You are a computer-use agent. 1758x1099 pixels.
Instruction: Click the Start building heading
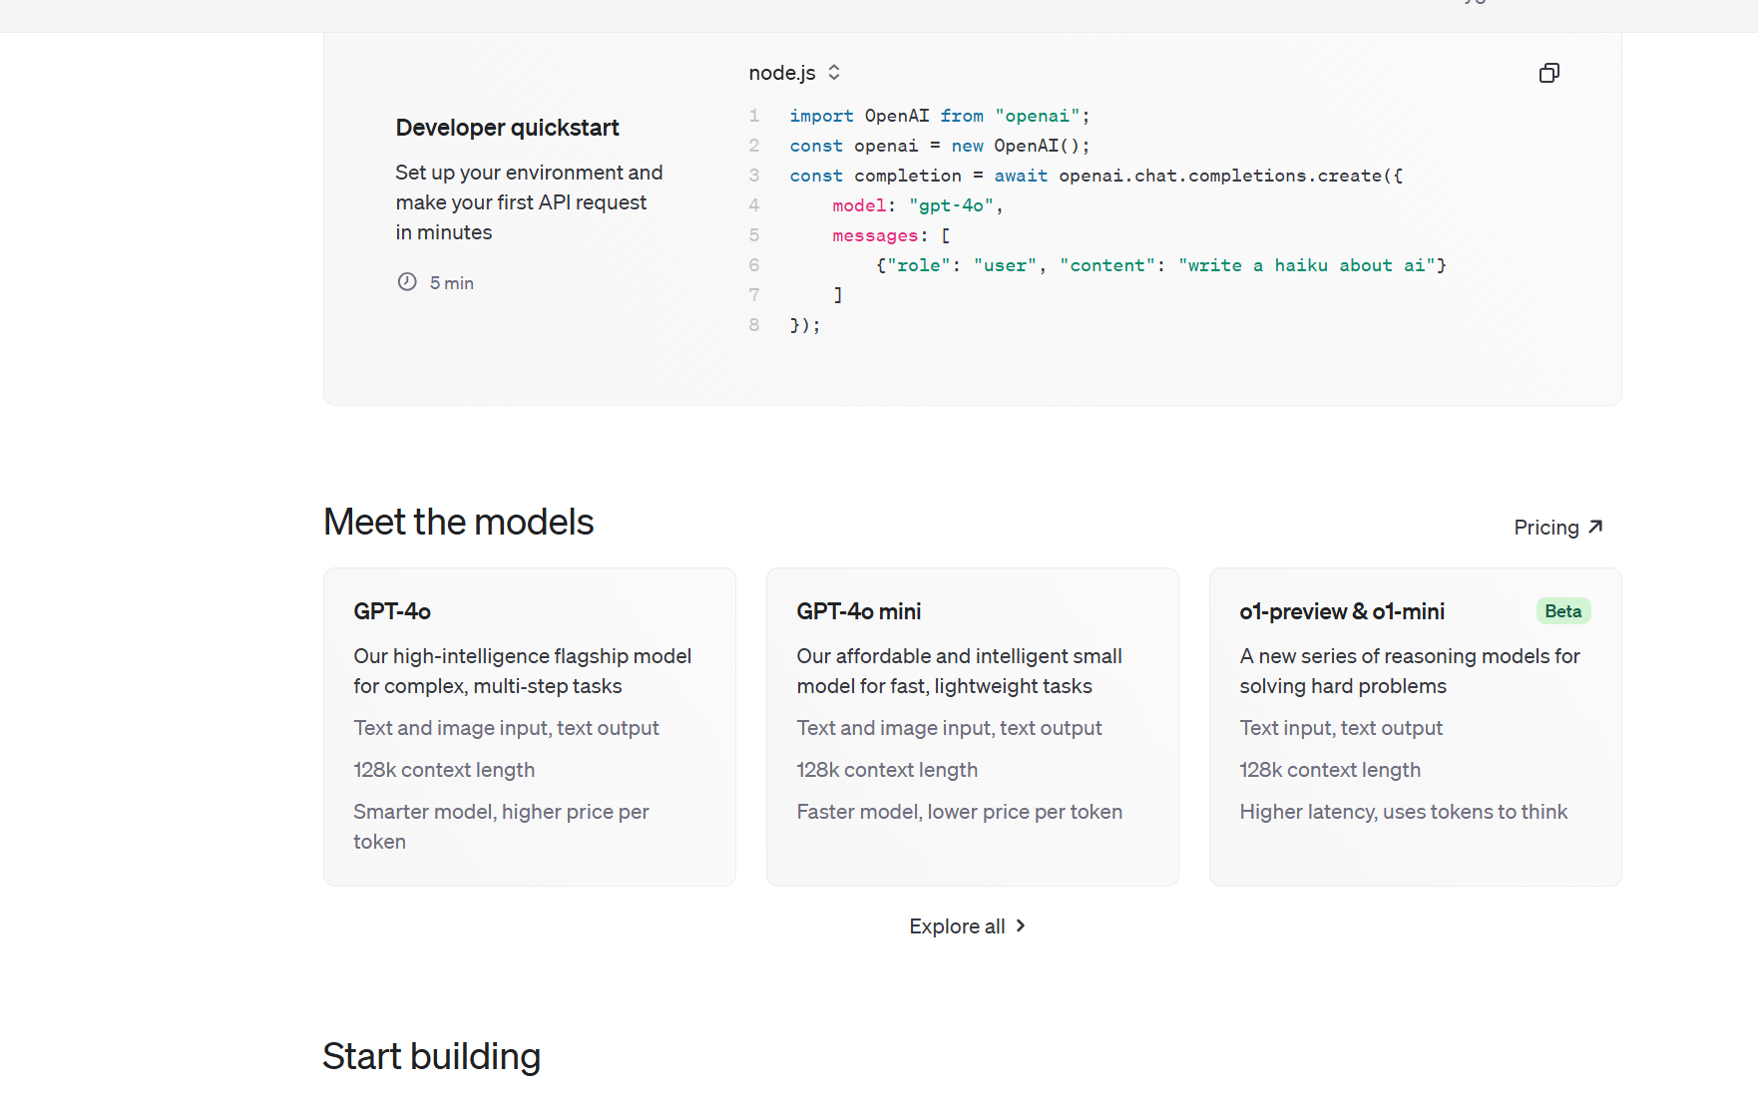(431, 1056)
